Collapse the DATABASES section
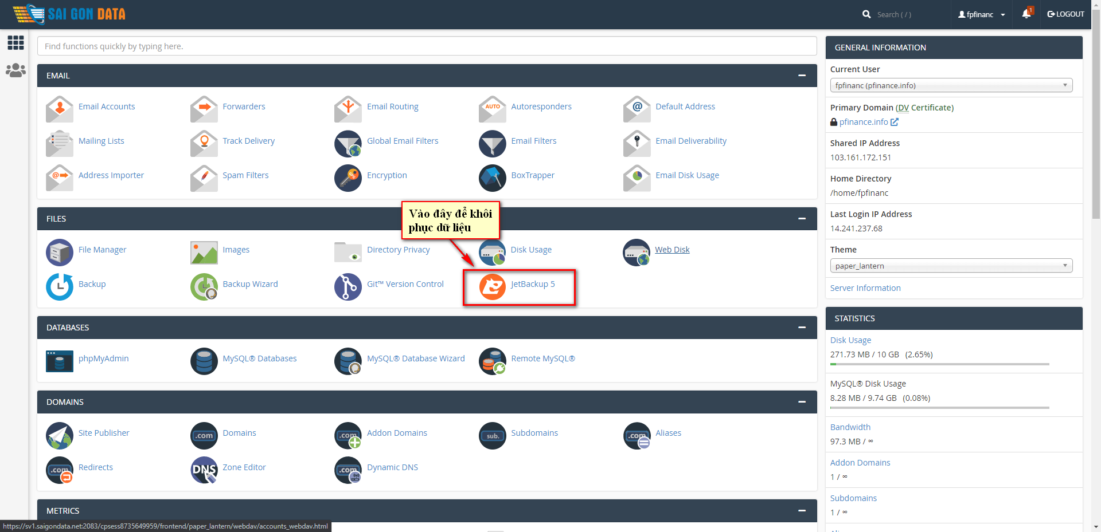Image resolution: width=1101 pixels, height=532 pixels. point(802,328)
